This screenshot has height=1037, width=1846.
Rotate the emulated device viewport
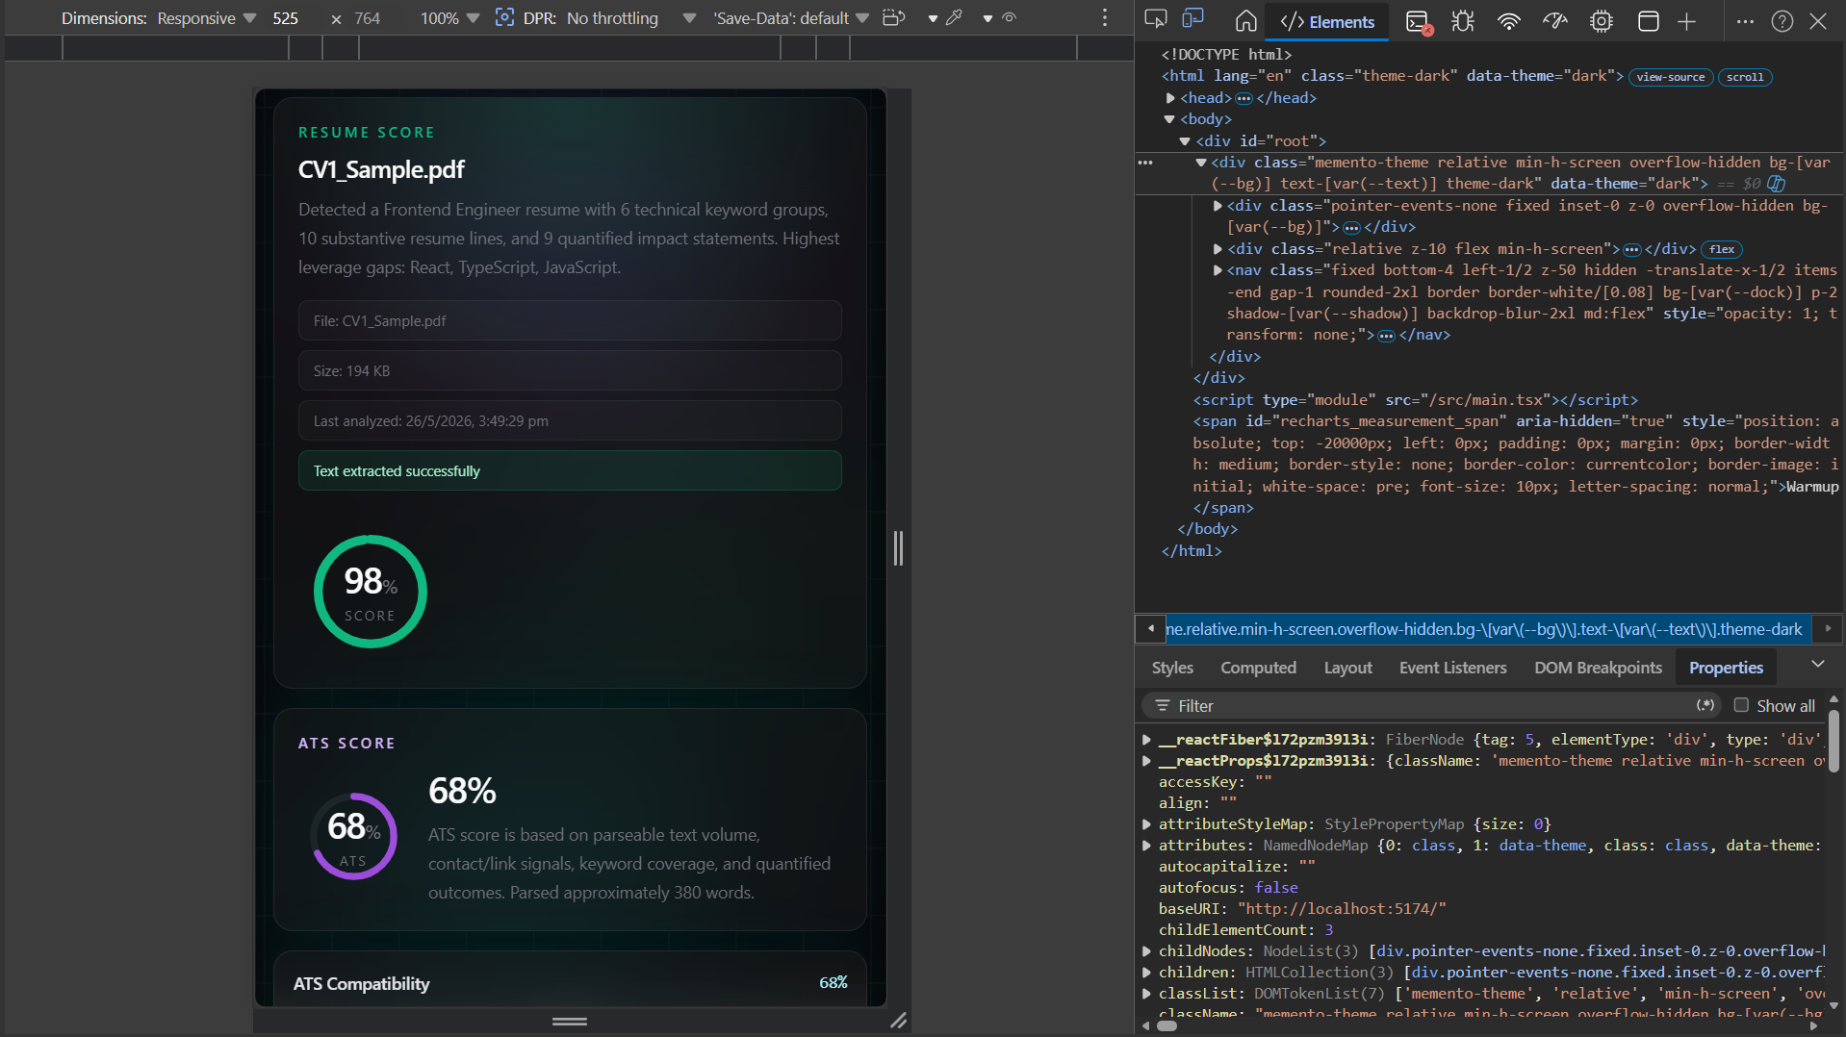tap(894, 17)
